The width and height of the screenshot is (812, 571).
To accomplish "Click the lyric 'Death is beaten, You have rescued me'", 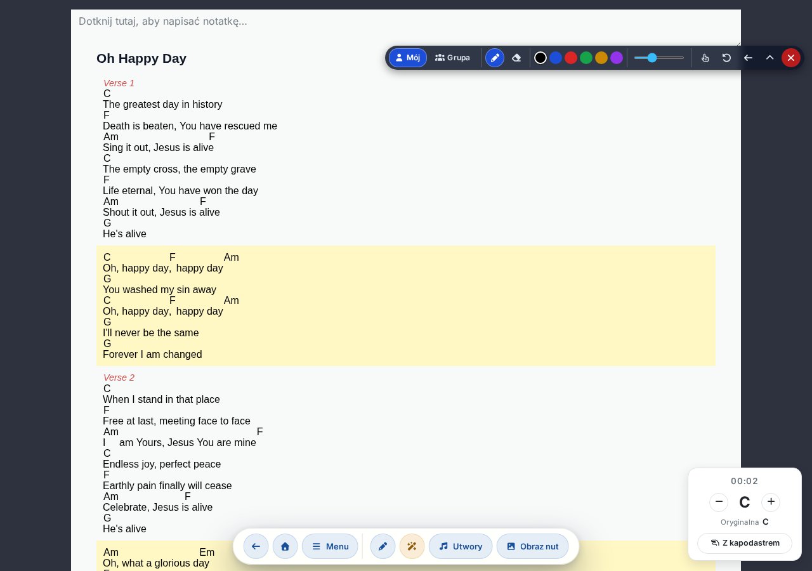I will 190,126.
